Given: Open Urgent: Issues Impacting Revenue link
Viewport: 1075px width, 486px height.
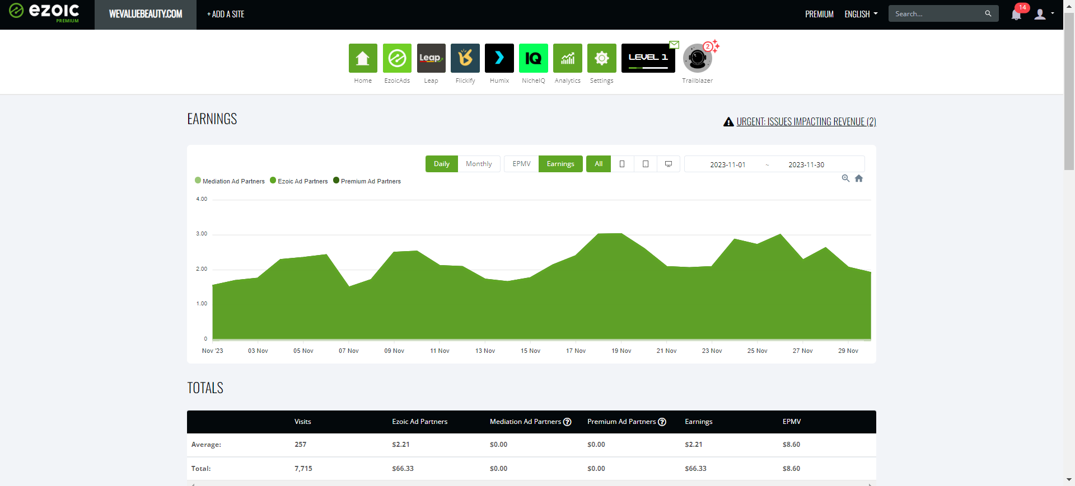Looking at the screenshot, I should coord(806,122).
